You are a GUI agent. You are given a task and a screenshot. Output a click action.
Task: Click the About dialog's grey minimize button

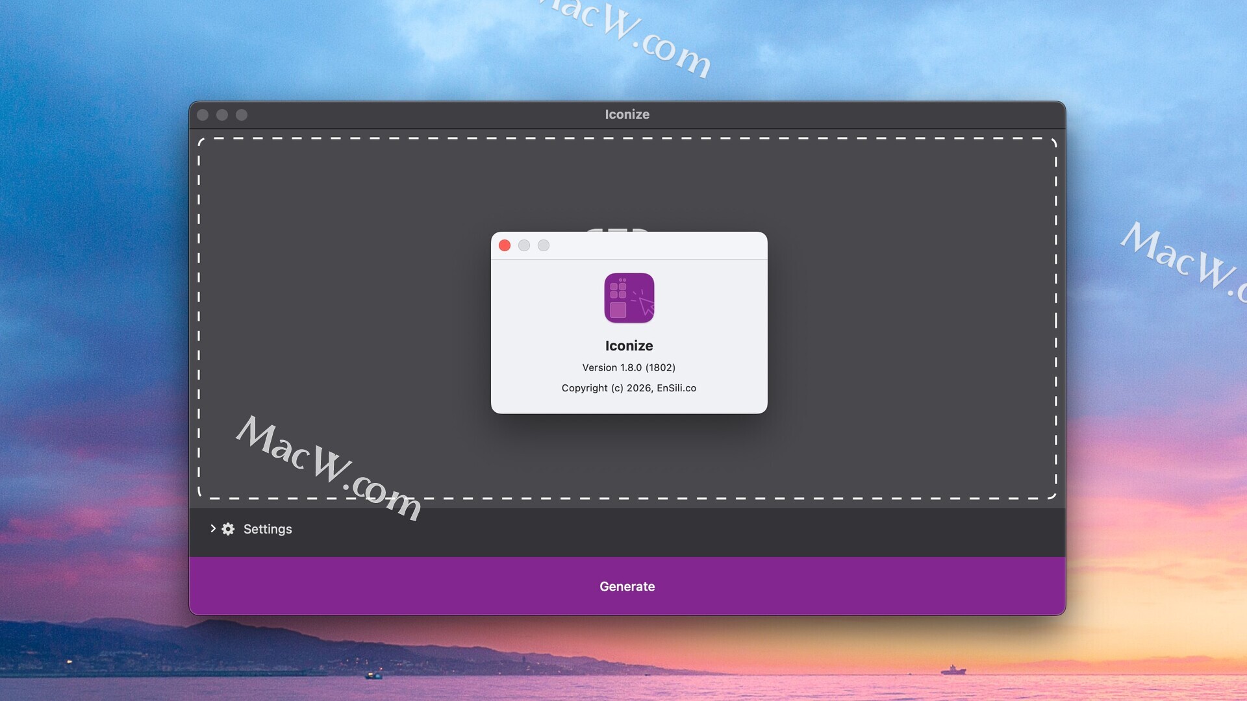click(x=524, y=245)
